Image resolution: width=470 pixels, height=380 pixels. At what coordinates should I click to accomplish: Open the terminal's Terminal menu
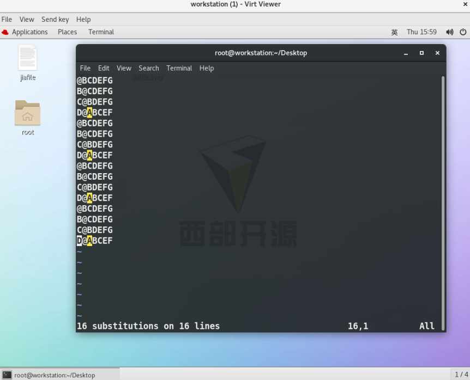(179, 68)
